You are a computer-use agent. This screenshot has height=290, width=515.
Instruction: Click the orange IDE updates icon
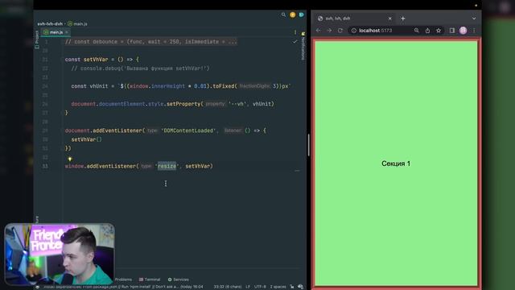tap(292, 14)
